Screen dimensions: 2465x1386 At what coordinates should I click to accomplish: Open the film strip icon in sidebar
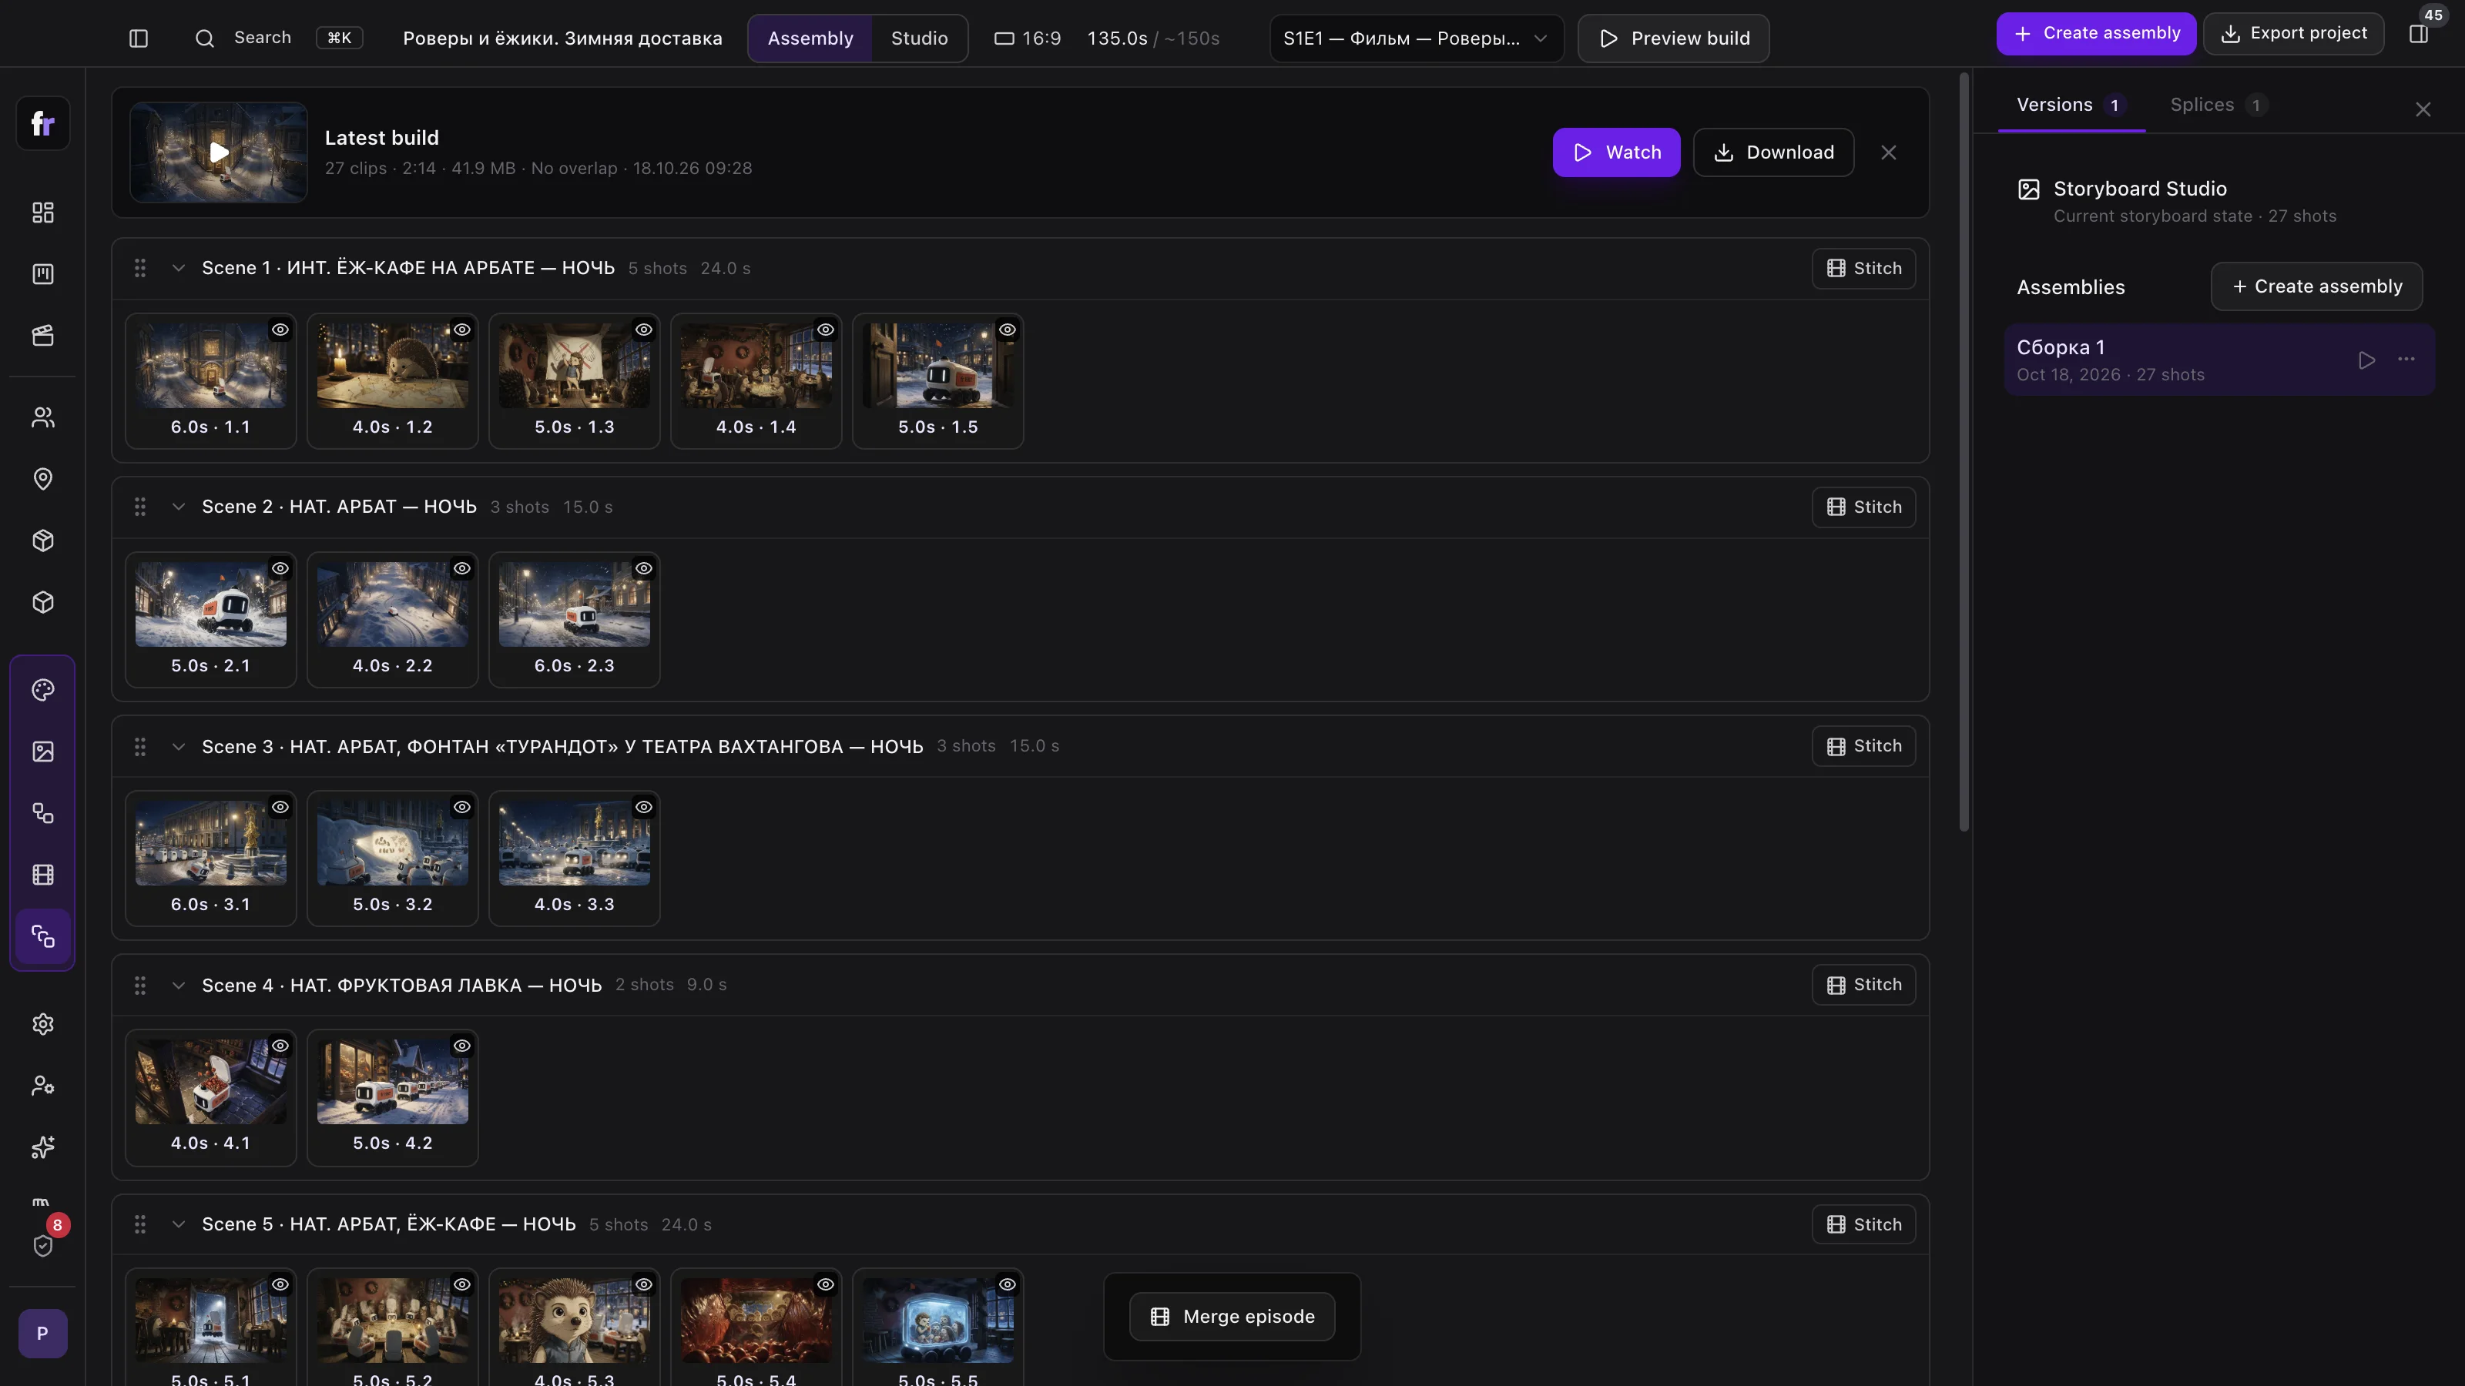point(43,875)
